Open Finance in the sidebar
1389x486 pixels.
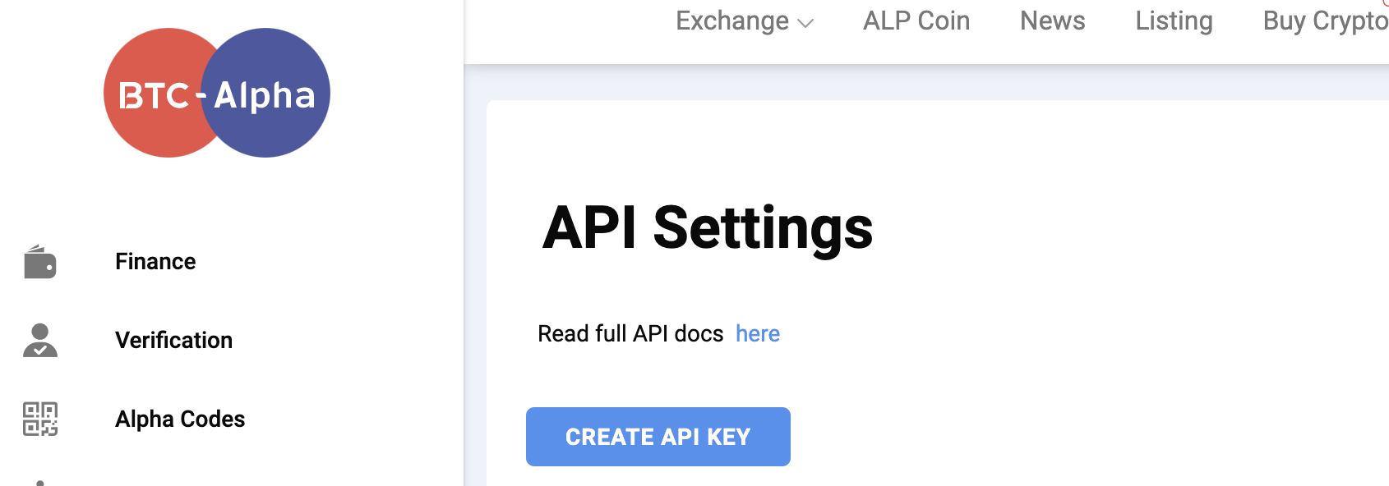(155, 261)
